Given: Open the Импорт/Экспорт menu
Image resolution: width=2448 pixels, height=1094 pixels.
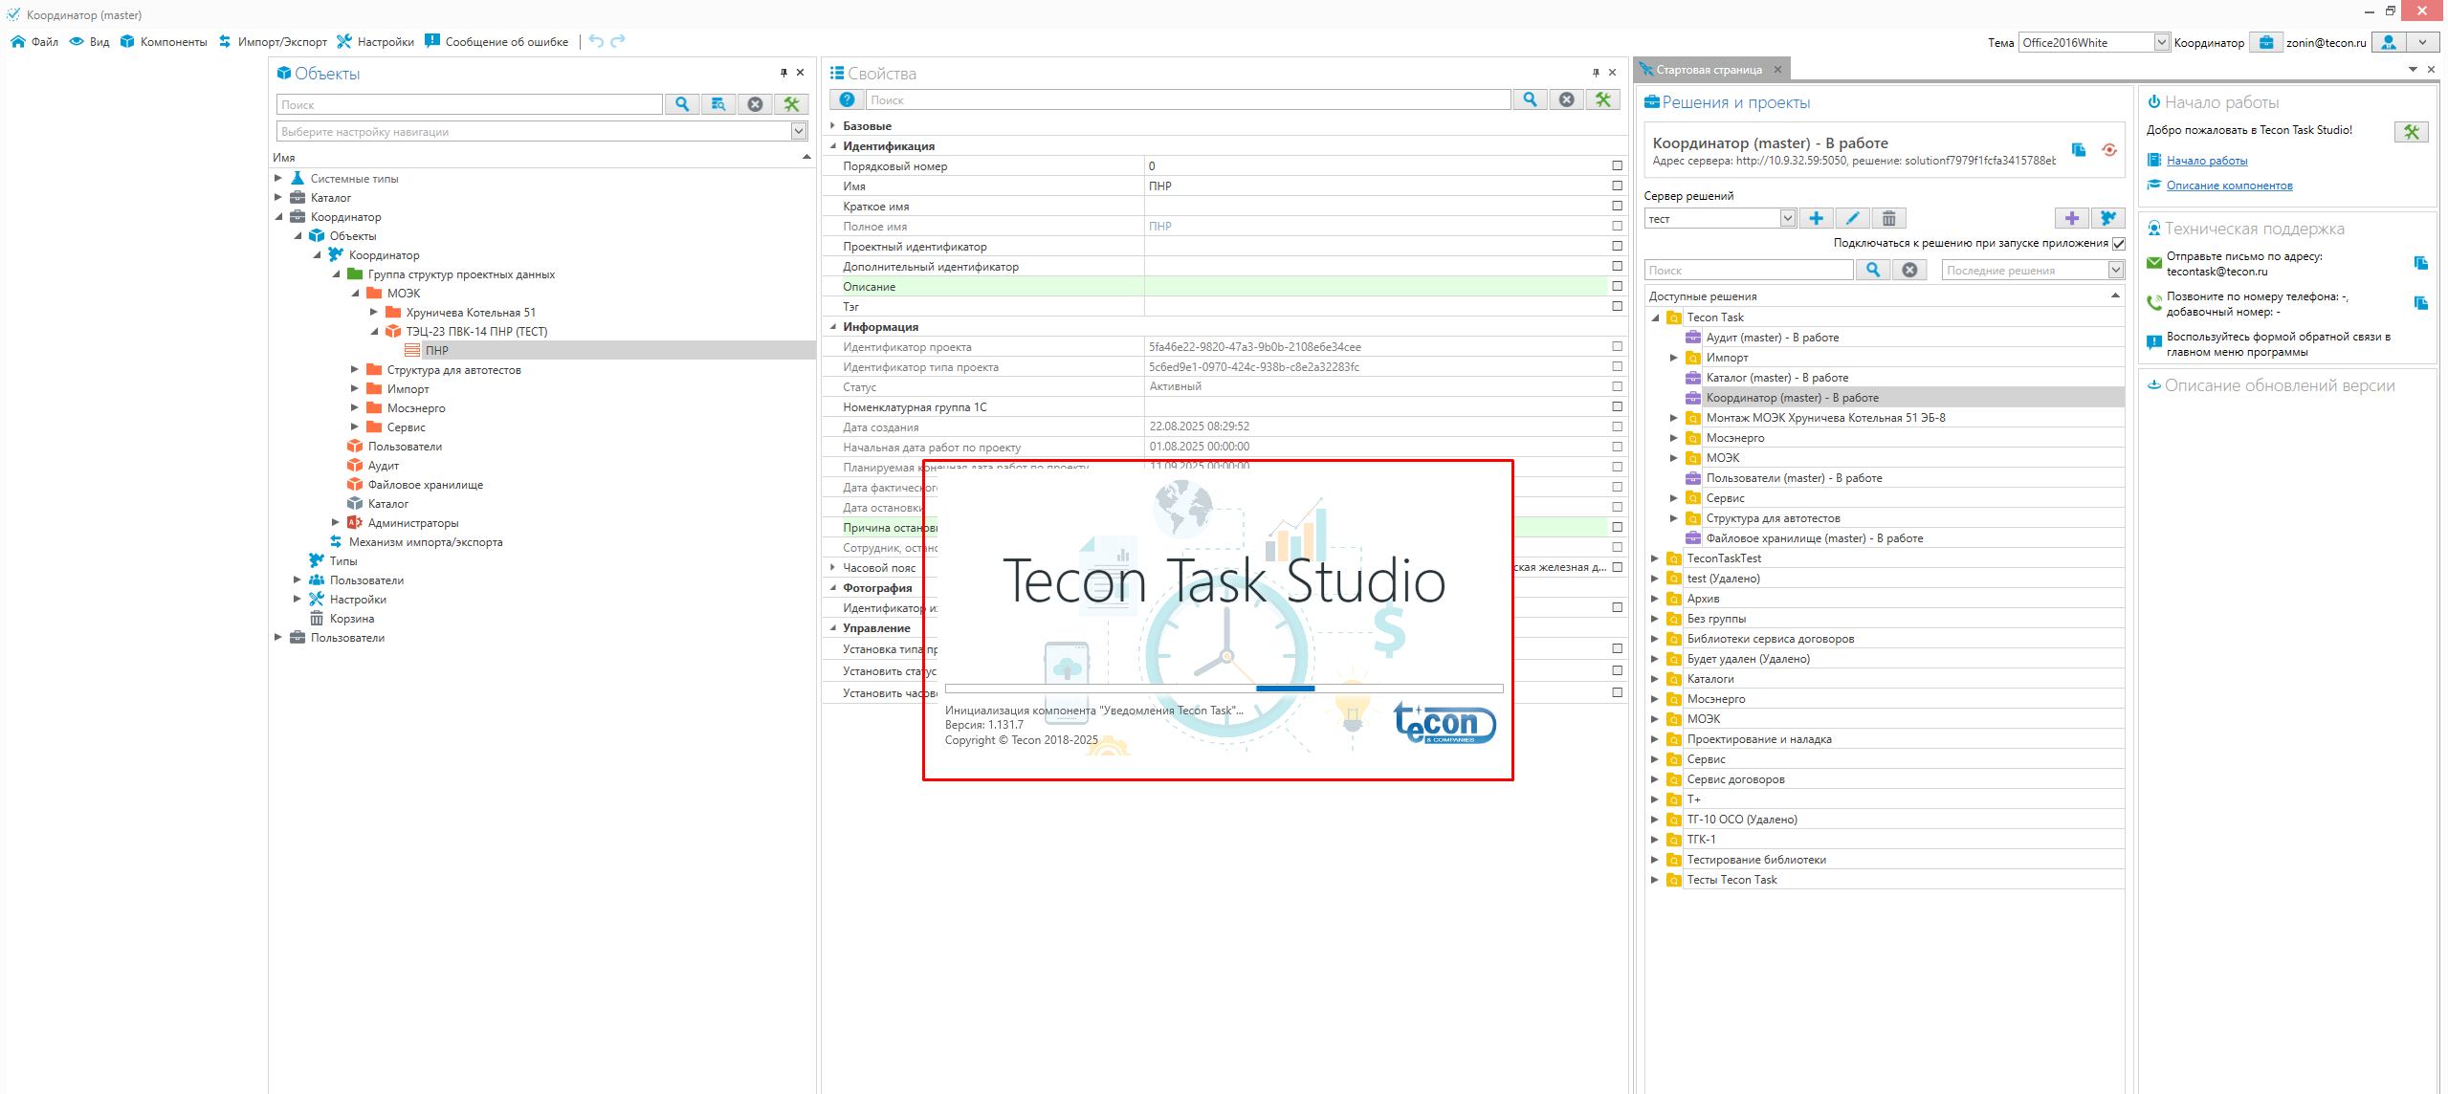Looking at the screenshot, I should pyautogui.click(x=273, y=42).
